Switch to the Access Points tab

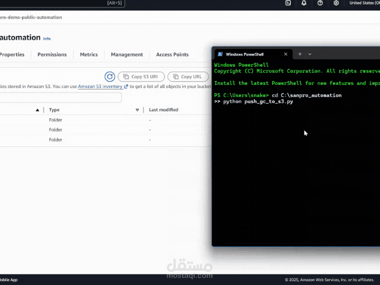pyautogui.click(x=172, y=54)
